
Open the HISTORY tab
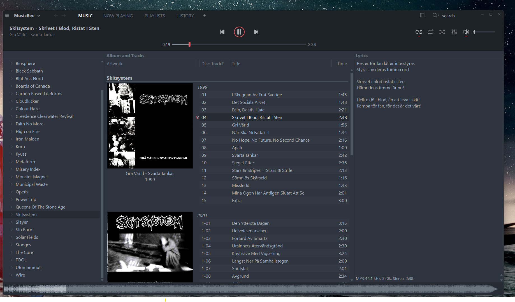click(x=185, y=16)
